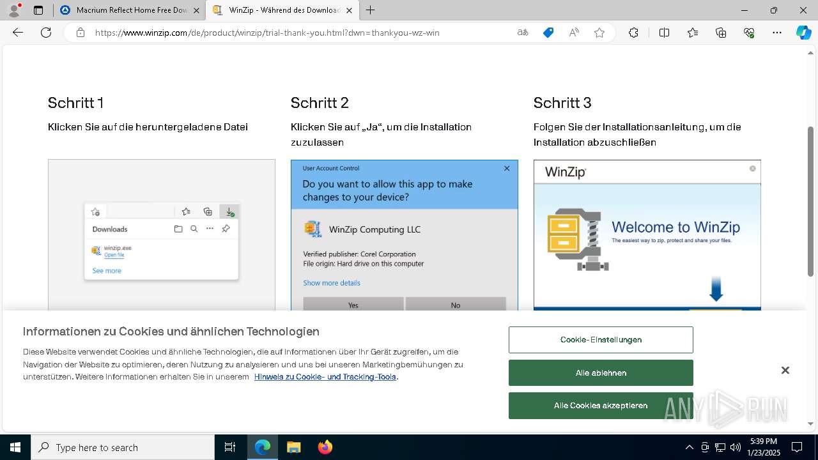Open the Edge profile icon

pos(14,10)
